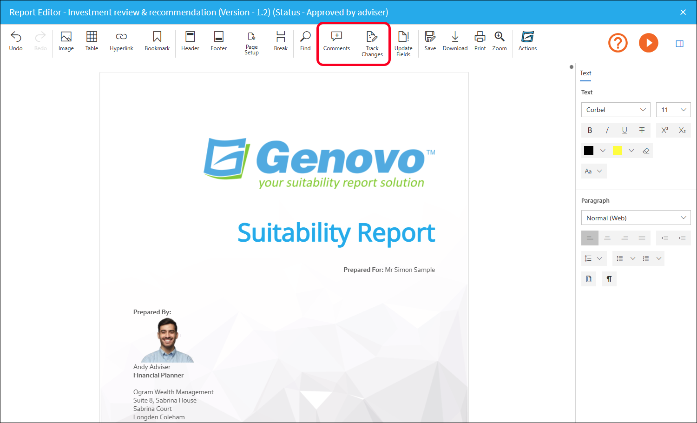Screen dimensions: 697x423
Task: Open font size 11 dropdown
Action: [673, 110]
